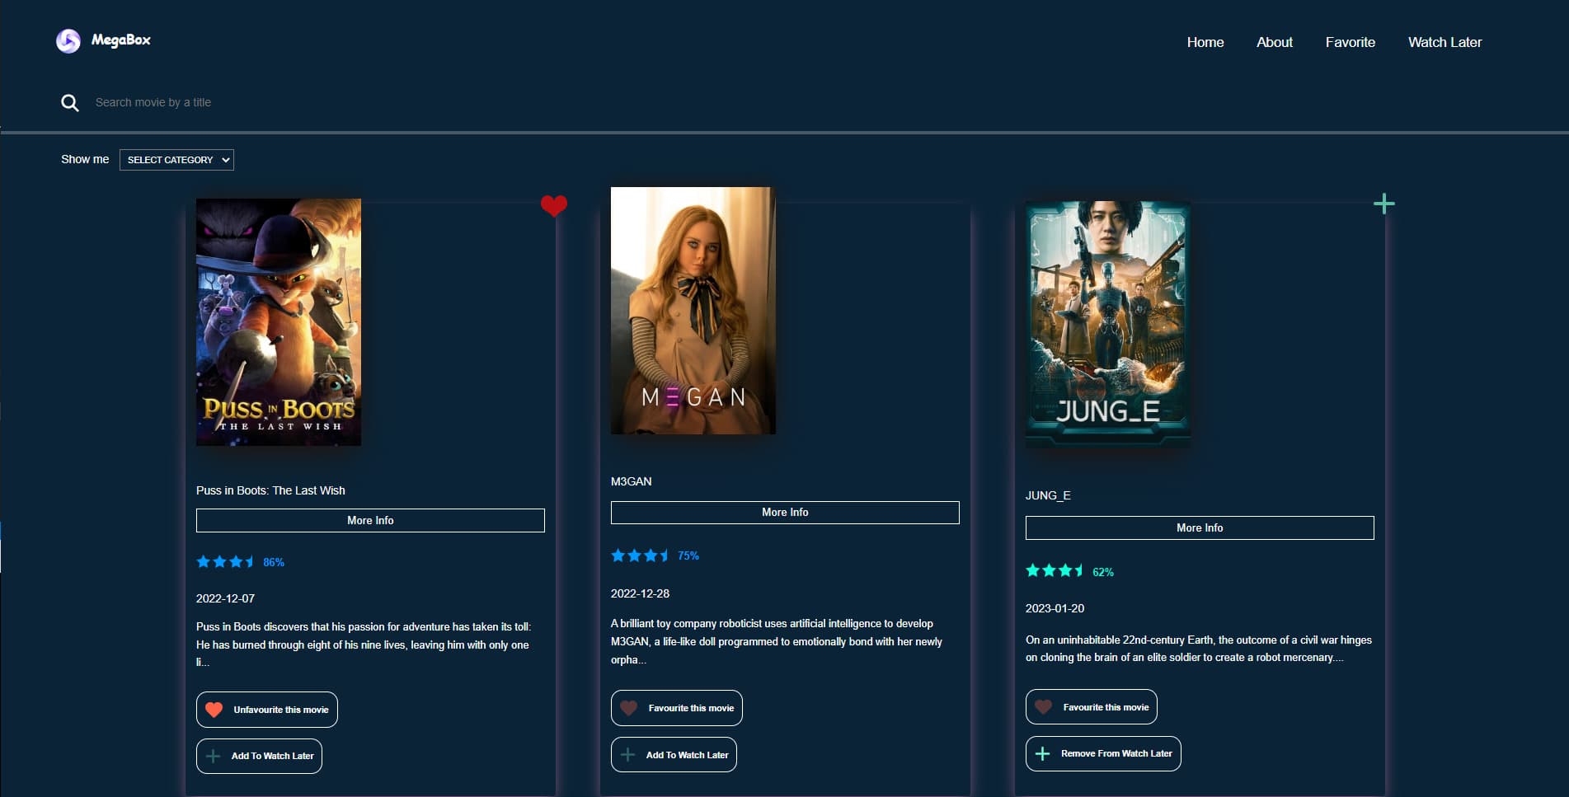Viewport: 1569px width, 797px height.
Task: Click the star rating on JUNG_E
Action: (1055, 570)
